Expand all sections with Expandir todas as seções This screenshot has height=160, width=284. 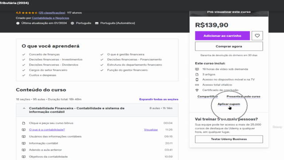(x=159, y=99)
